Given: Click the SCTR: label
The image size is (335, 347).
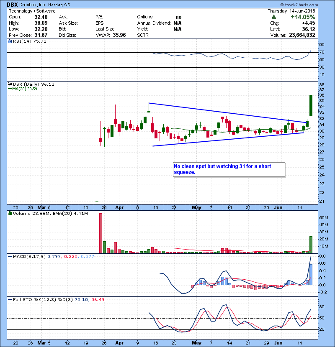Looking at the screenshot, I should (x=143, y=35).
